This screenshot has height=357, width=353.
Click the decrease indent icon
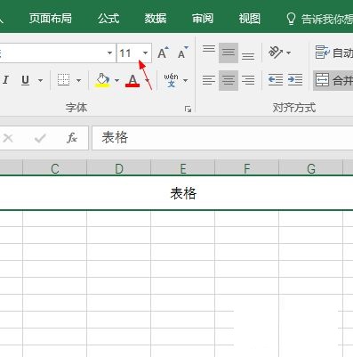pos(276,80)
